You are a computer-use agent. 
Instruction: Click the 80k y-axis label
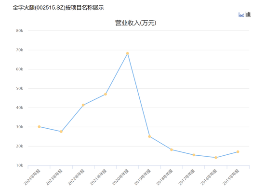[x=19, y=30]
